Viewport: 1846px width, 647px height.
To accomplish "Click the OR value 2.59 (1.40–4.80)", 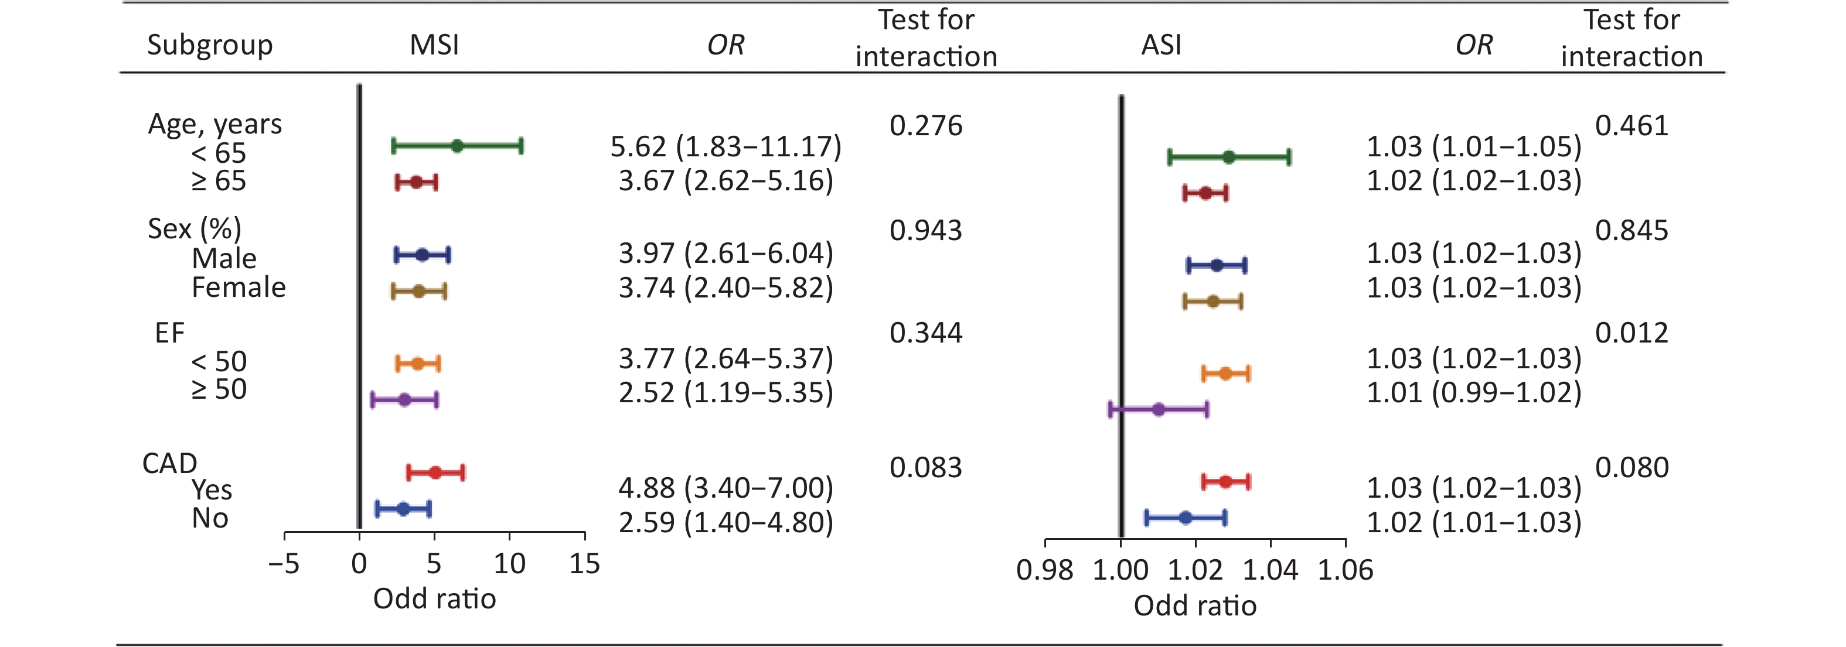I will pos(726,522).
